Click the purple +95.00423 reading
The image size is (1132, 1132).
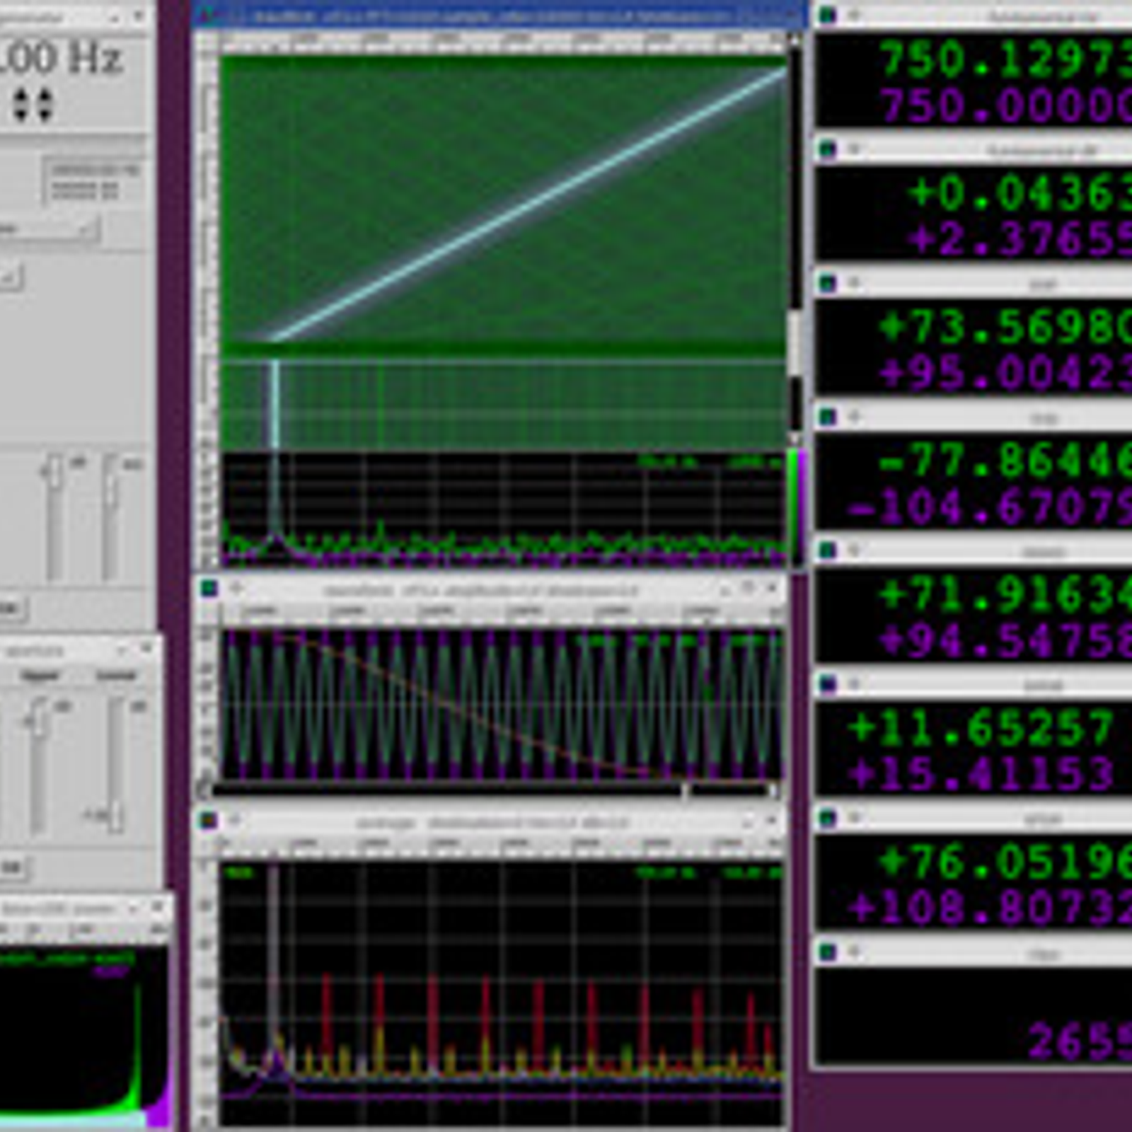tap(1005, 374)
